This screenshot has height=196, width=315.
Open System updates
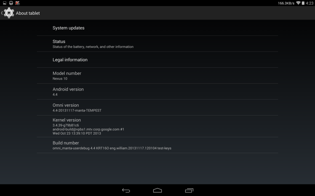[157, 28]
